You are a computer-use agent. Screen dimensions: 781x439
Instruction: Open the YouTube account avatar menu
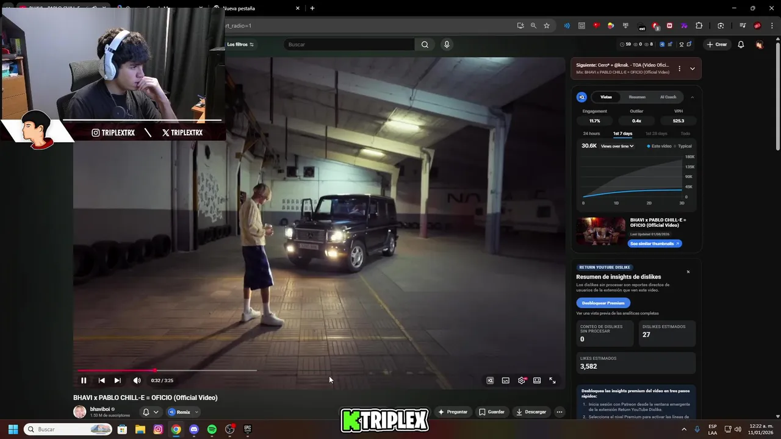[x=759, y=45]
